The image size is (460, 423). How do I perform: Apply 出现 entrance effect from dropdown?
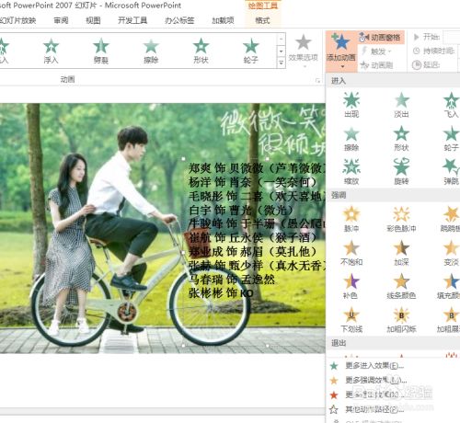(351, 105)
